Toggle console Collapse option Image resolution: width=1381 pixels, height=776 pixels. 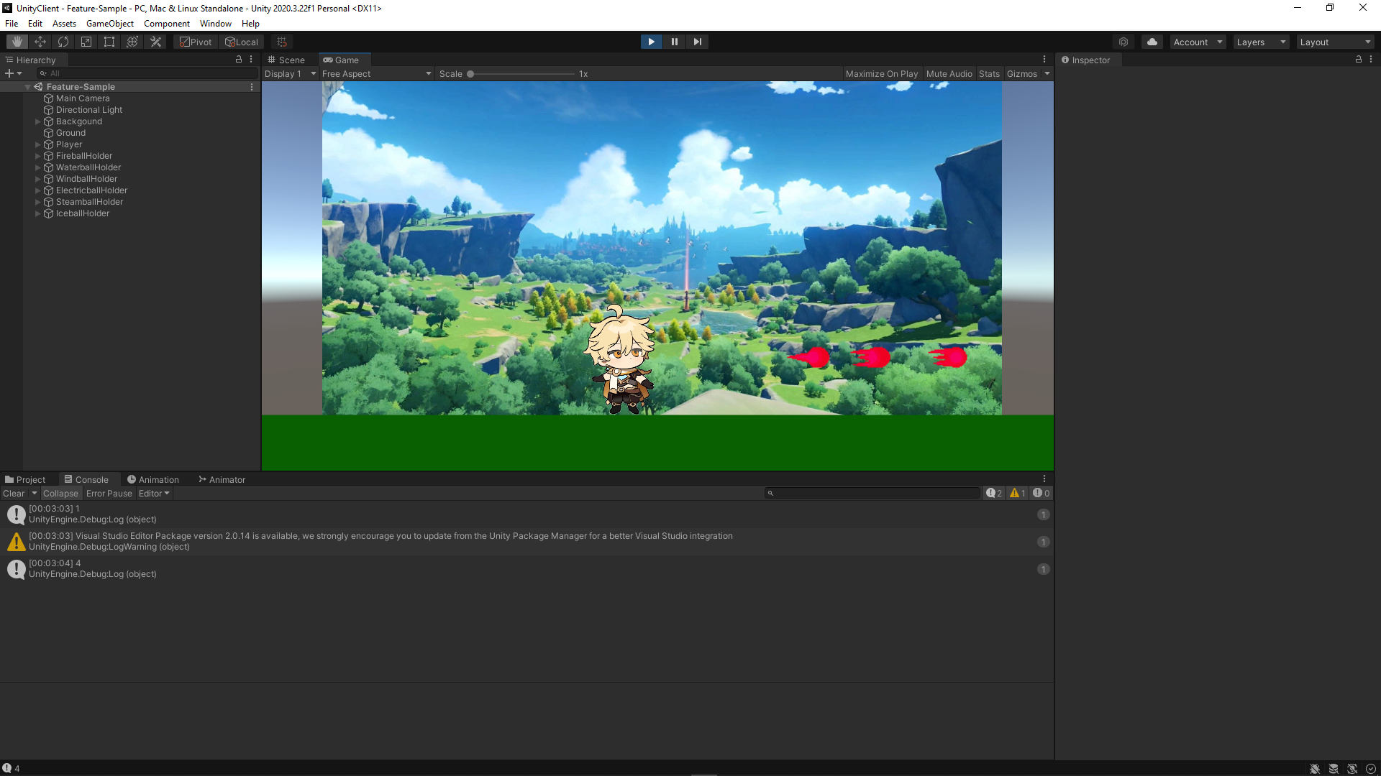pos(60,494)
